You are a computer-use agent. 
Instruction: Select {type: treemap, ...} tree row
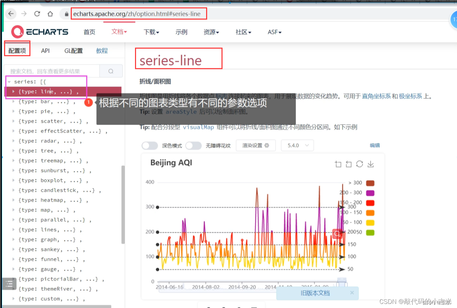53,161
